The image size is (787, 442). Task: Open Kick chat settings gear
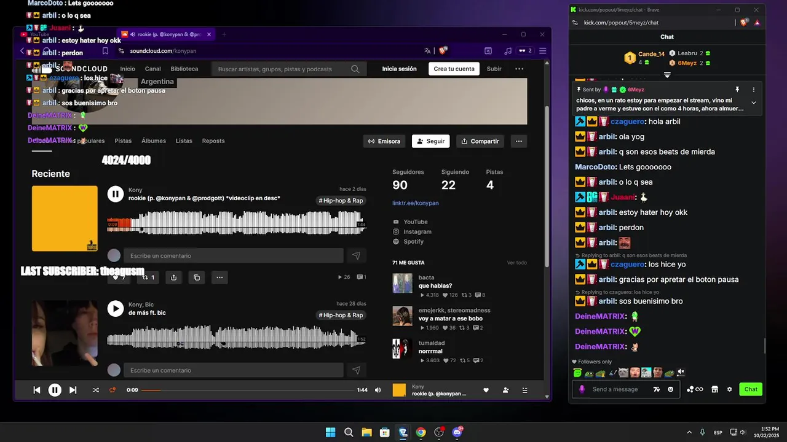click(x=730, y=389)
